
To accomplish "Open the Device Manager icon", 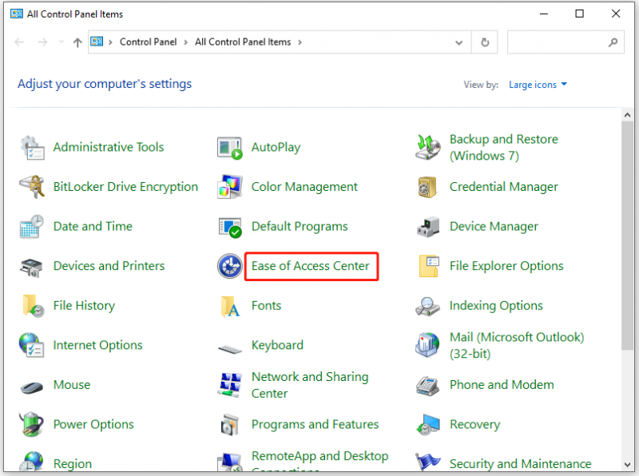I will [428, 227].
